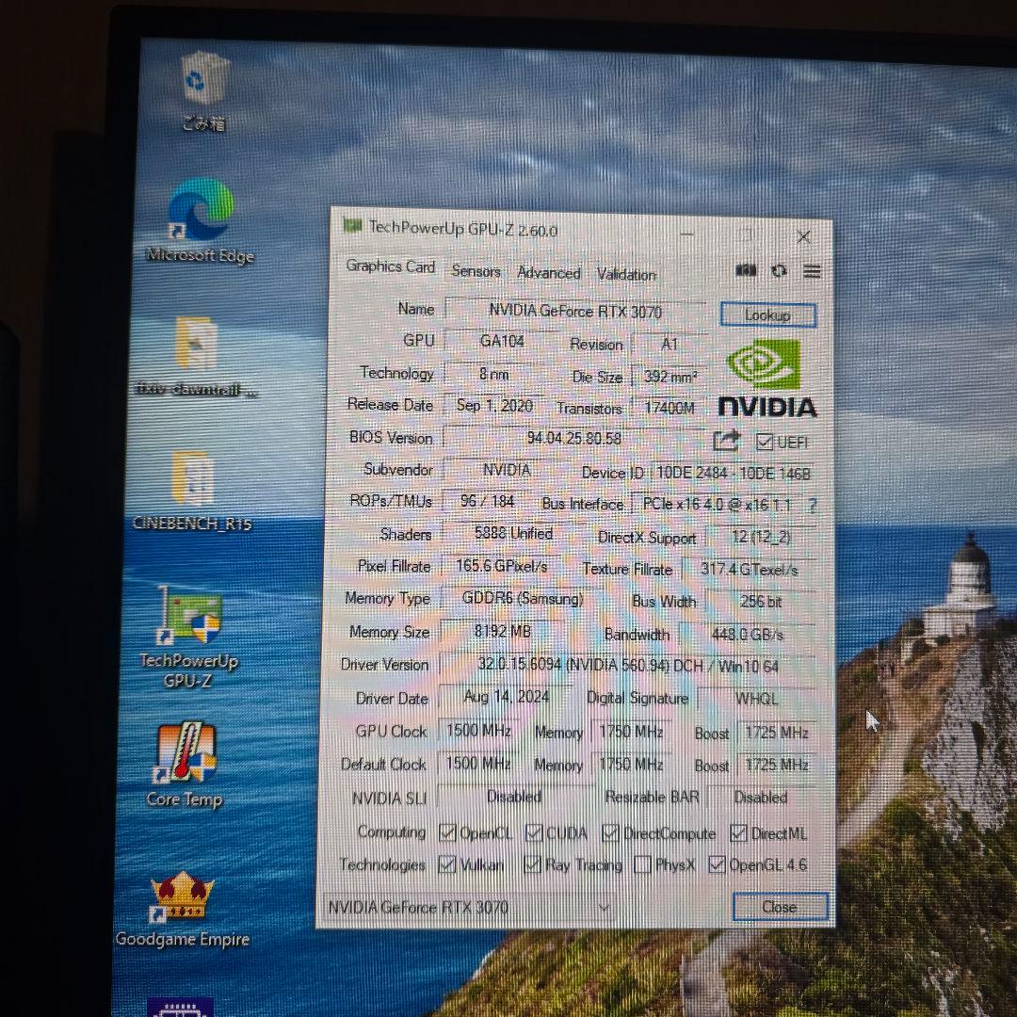1017x1017 pixels.
Task: Click the GPU Clock field 1500 MHz
Action: [x=478, y=731]
